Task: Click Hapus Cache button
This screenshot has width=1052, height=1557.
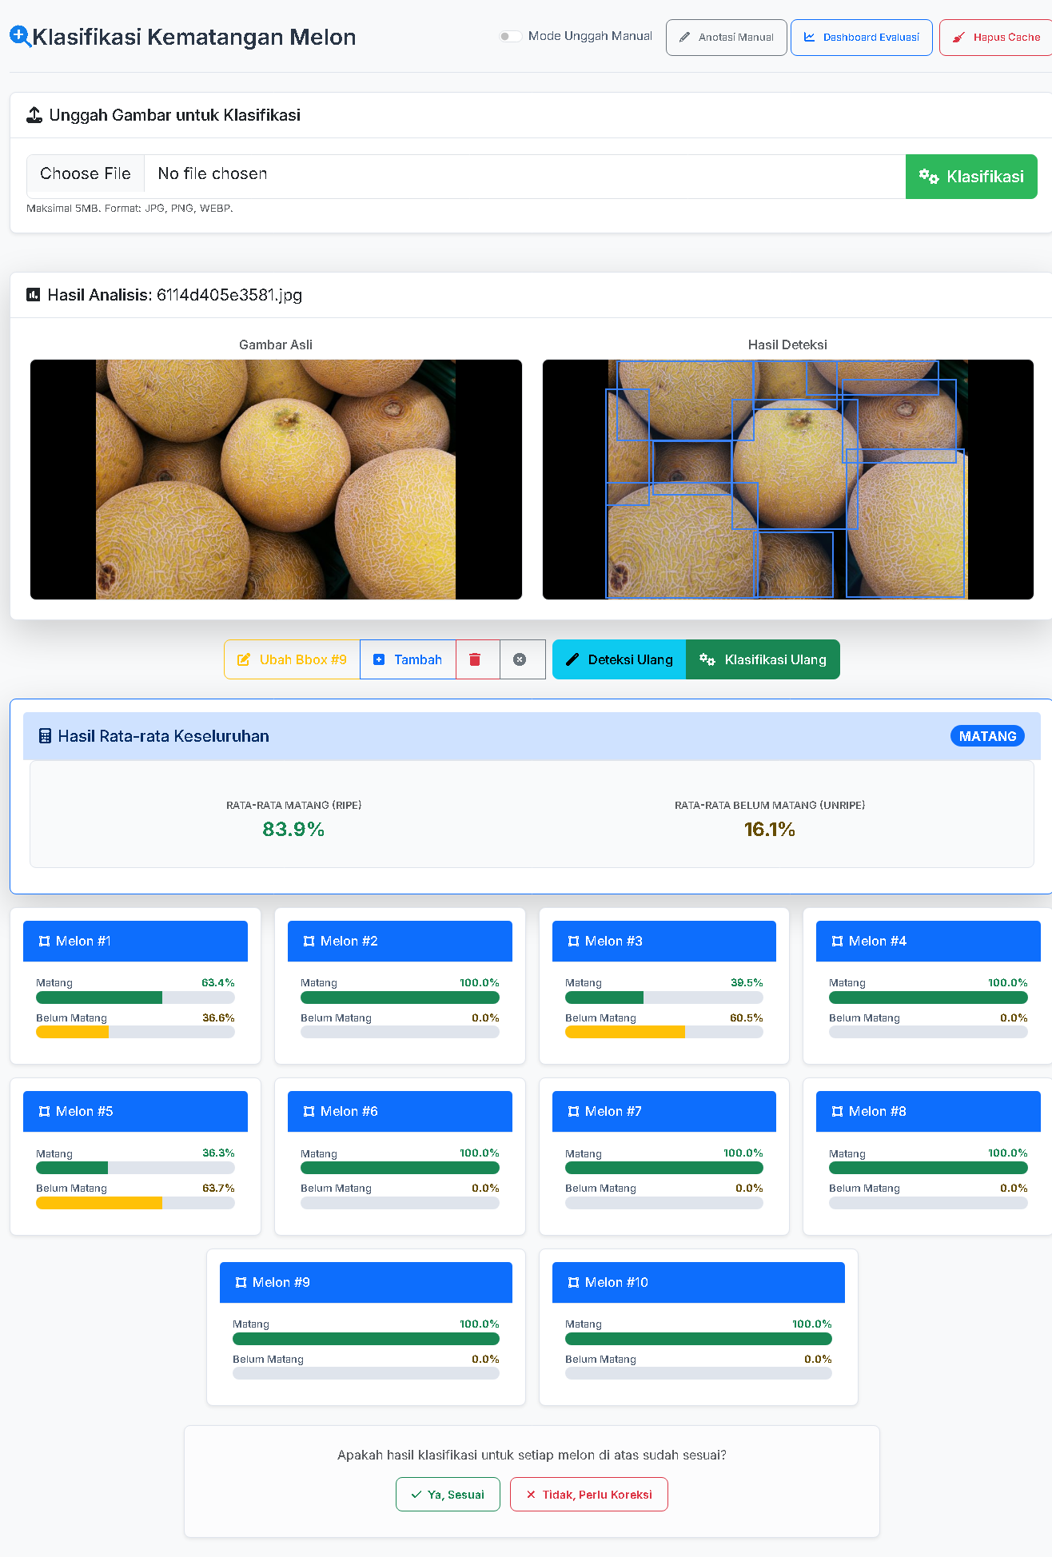Action: tap(996, 38)
